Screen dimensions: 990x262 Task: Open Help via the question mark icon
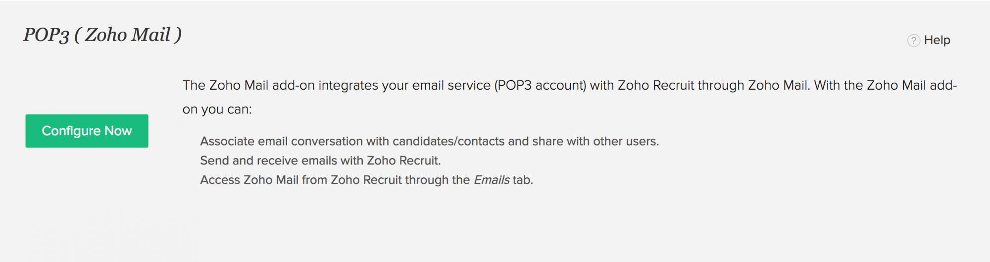[x=913, y=40]
